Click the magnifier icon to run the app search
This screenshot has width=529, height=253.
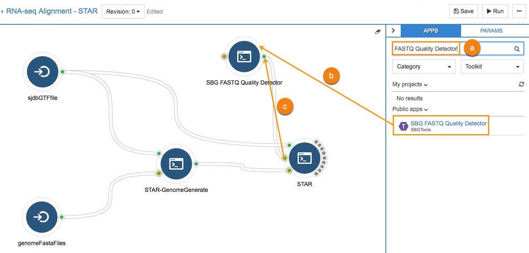click(517, 48)
